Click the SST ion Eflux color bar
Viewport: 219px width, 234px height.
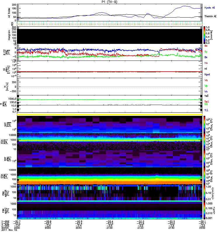tap(204, 124)
